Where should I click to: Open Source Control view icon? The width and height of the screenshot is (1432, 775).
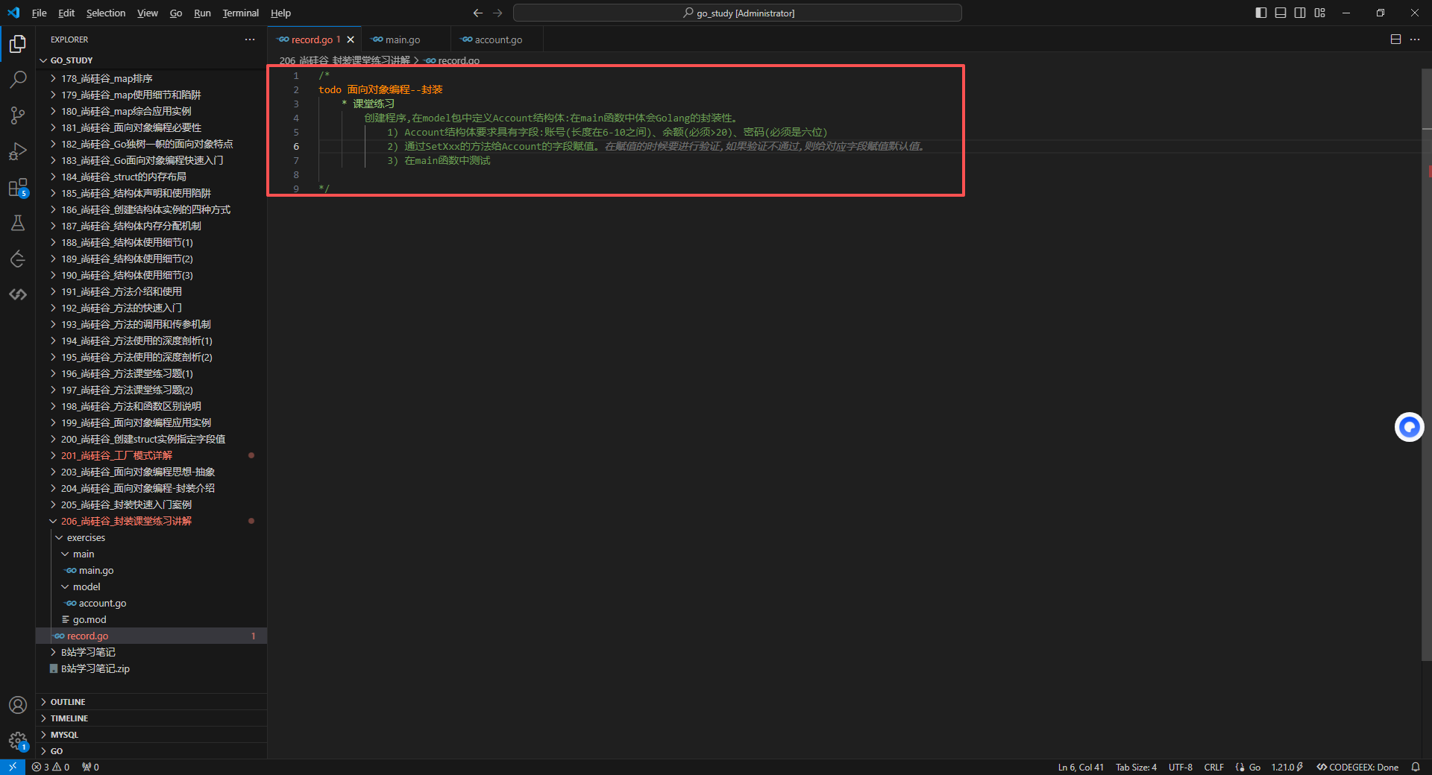18,116
